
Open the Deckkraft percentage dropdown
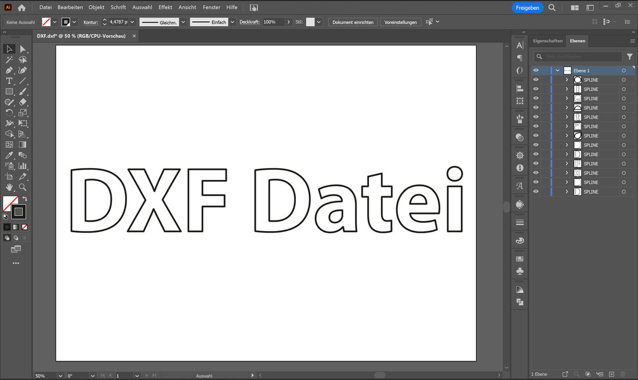[288, 22]
